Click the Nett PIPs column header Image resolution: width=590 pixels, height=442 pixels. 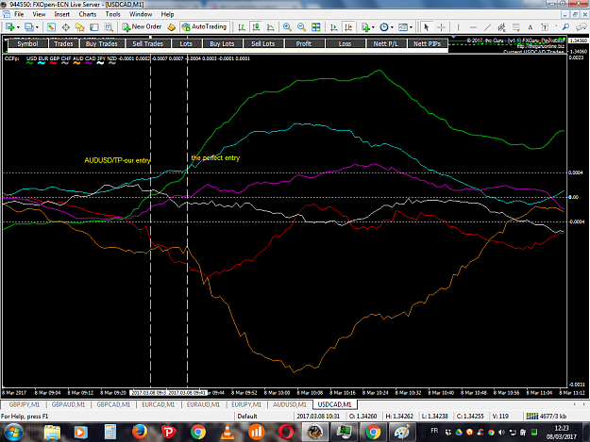pos(427,44)
